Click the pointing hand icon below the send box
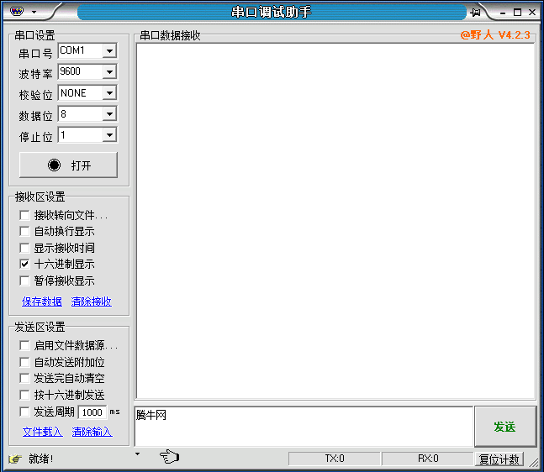 pos(169,456)
